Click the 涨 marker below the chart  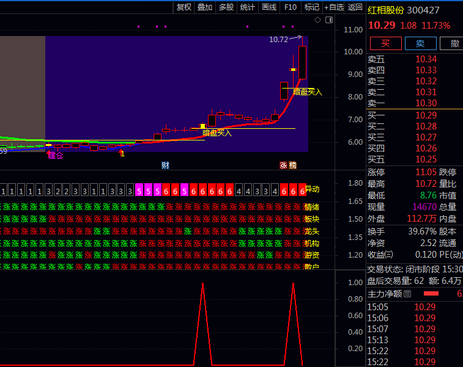pyautogui.click(x=283, y=165)
